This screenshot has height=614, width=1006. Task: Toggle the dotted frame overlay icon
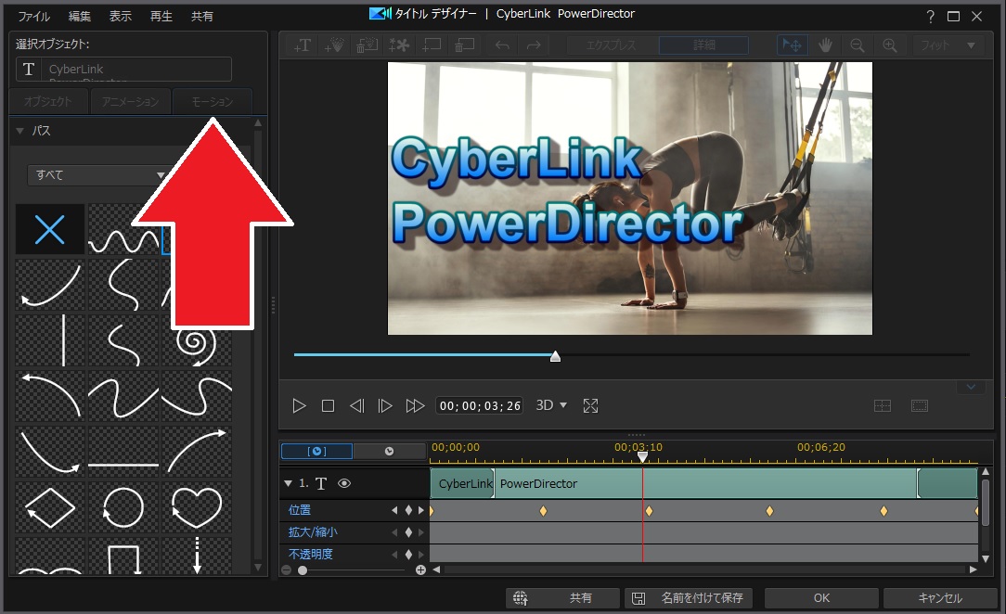pyautogui.click(x=920, y=405)
